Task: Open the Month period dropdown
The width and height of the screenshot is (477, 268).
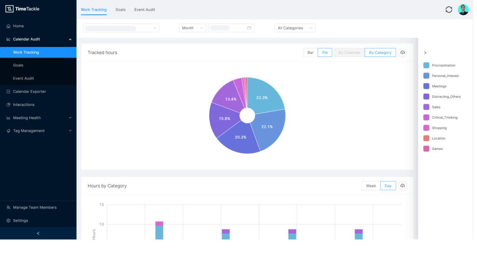Action: tap(192, 28)
